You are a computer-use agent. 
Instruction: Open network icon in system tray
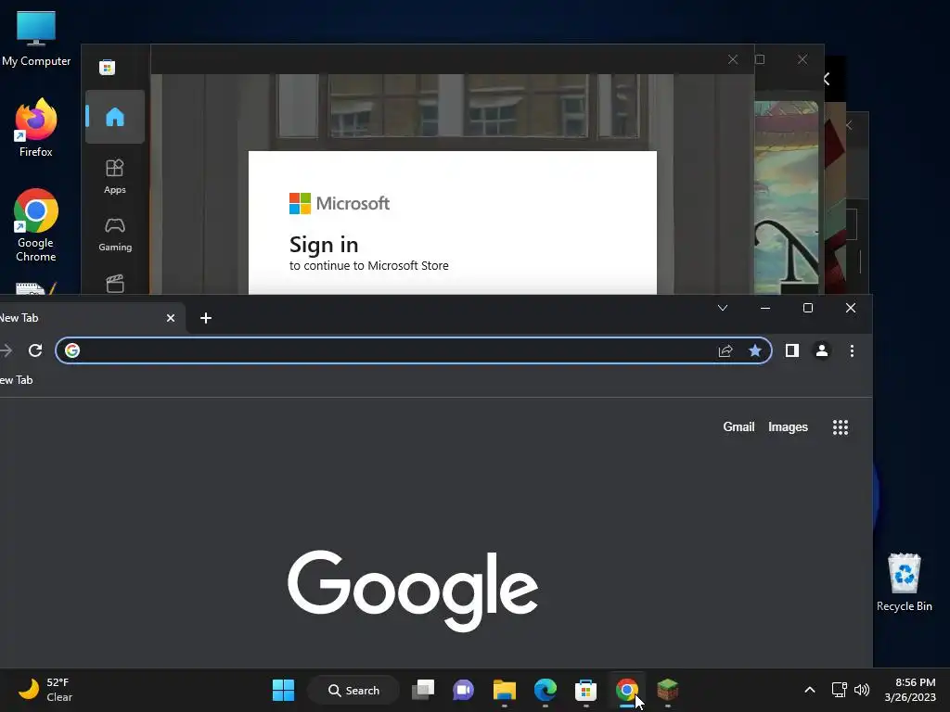[x=839, y=690]
